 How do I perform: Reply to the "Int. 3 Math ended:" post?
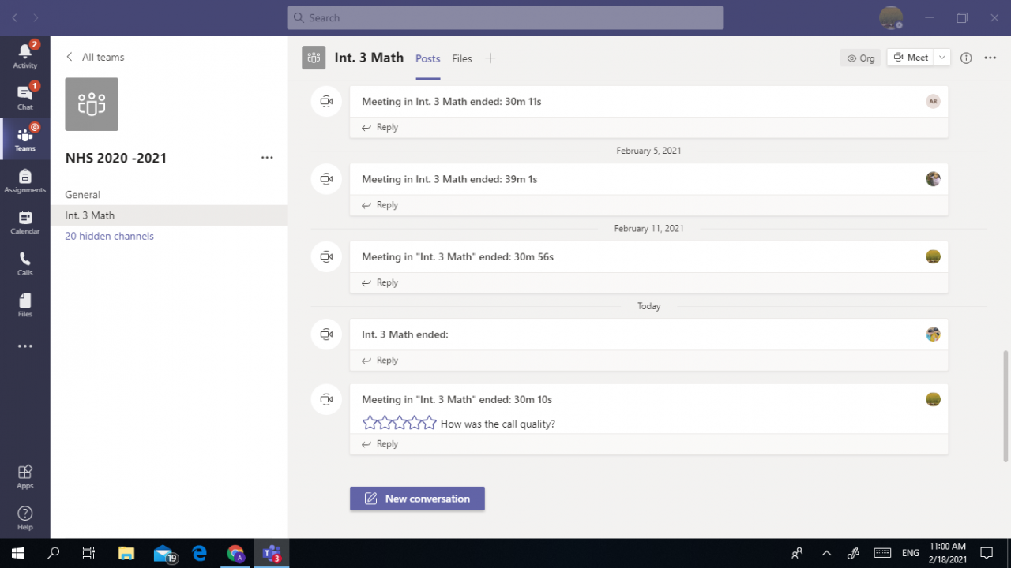point(380,361)
